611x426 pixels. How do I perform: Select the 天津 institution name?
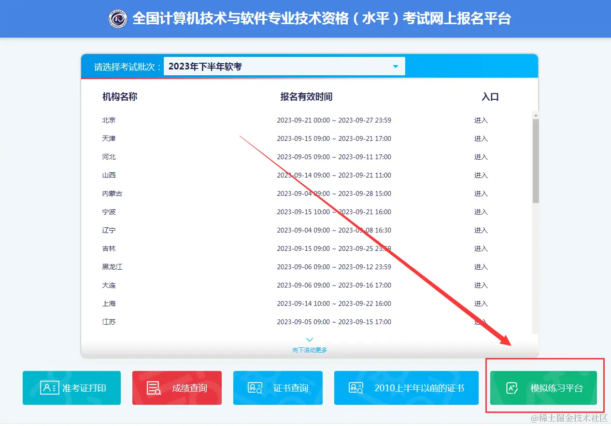(x=109, y=138)
